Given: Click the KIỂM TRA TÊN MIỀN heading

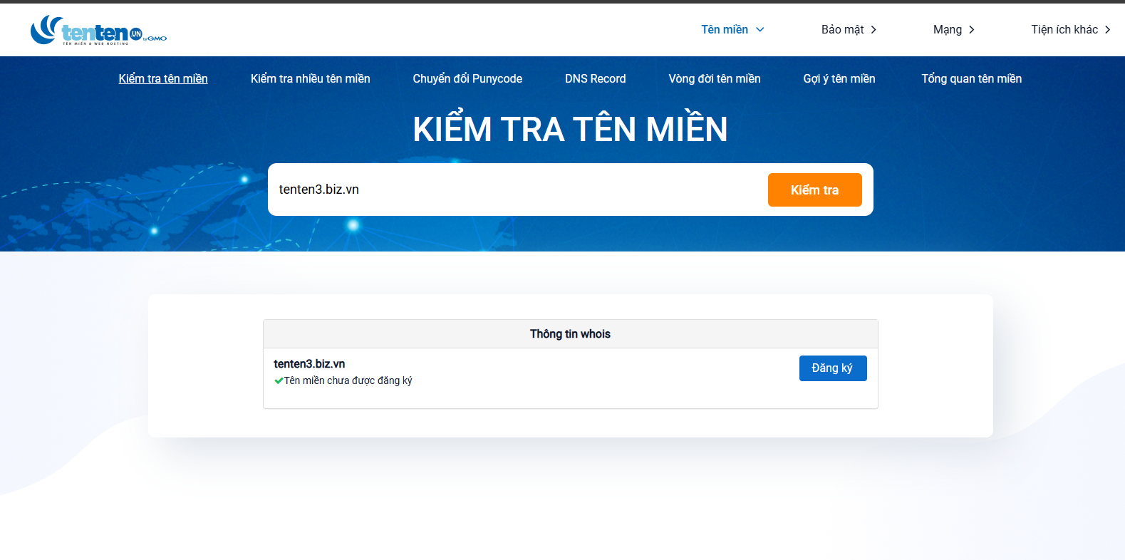Looking at the screenshot, I should tap(570, 128).
